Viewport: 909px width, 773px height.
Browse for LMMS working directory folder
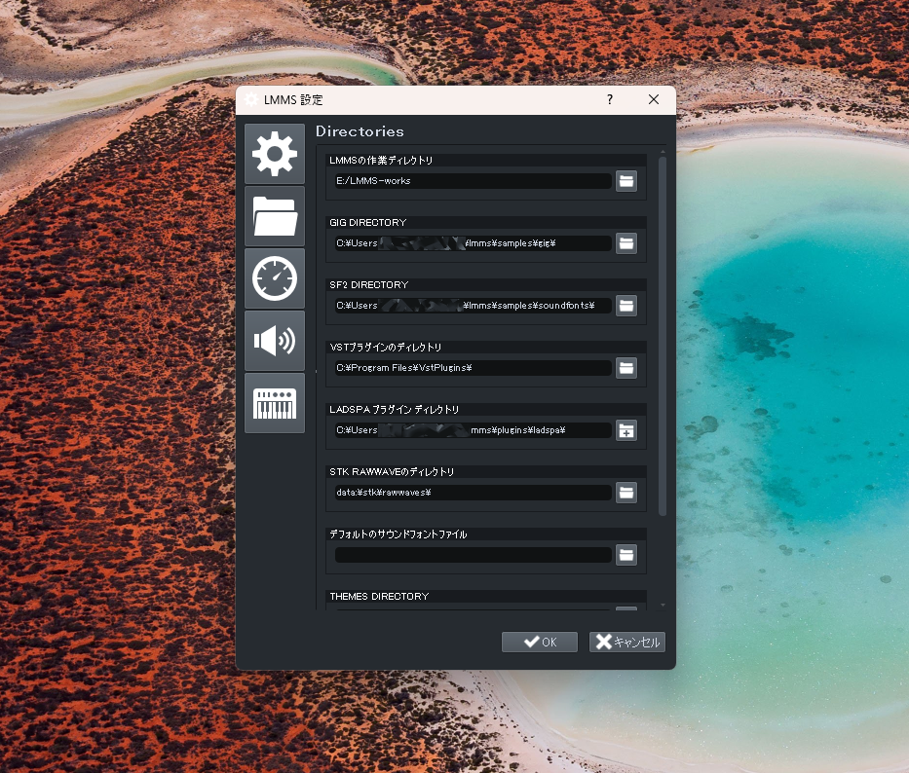pyautogui.click(x=625, y=181)
